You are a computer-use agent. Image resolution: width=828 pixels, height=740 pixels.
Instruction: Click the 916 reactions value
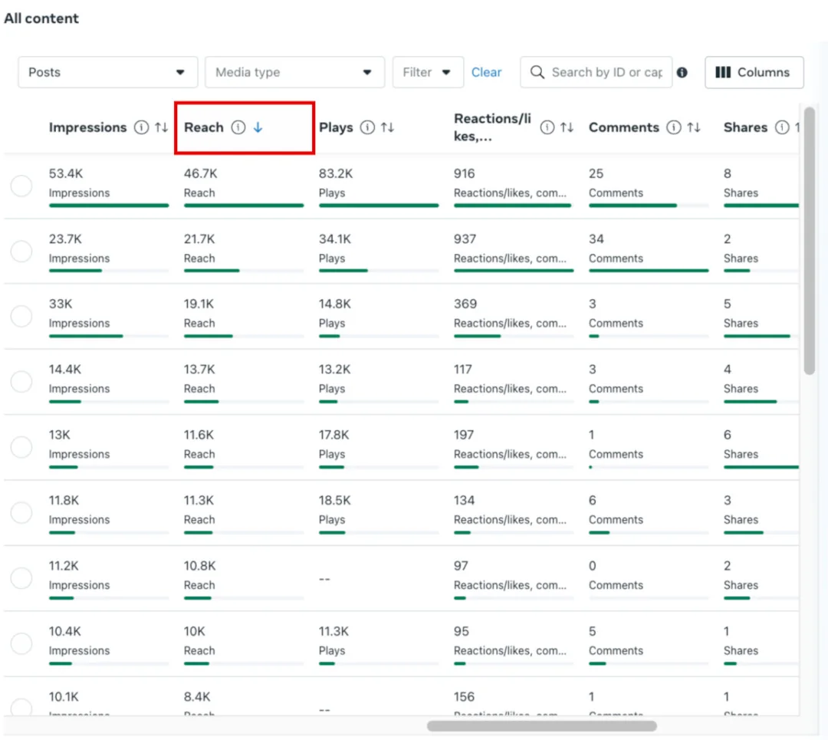(464, 174)
